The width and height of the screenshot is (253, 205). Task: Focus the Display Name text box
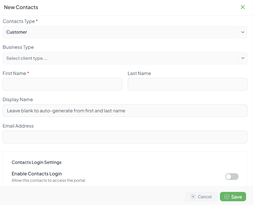coord(125,111)
